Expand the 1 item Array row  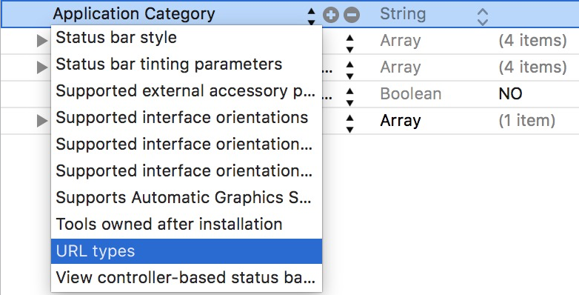tap(42, 121)
